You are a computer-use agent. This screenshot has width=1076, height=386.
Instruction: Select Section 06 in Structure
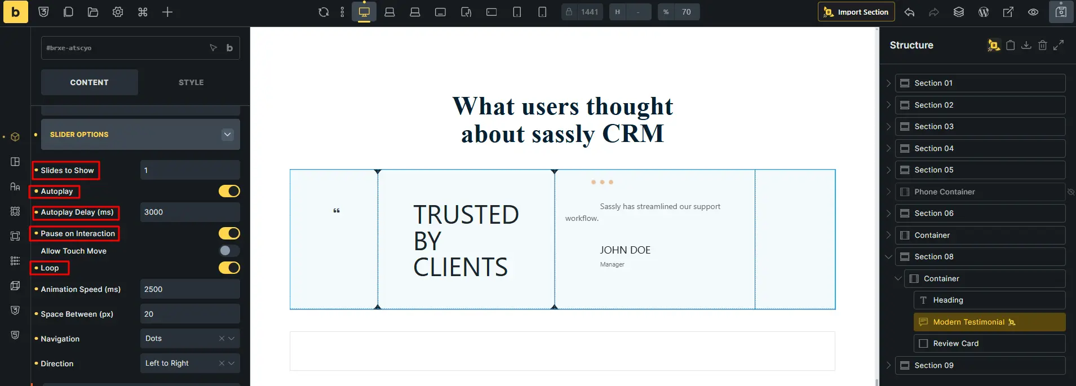tap(980, 213)
